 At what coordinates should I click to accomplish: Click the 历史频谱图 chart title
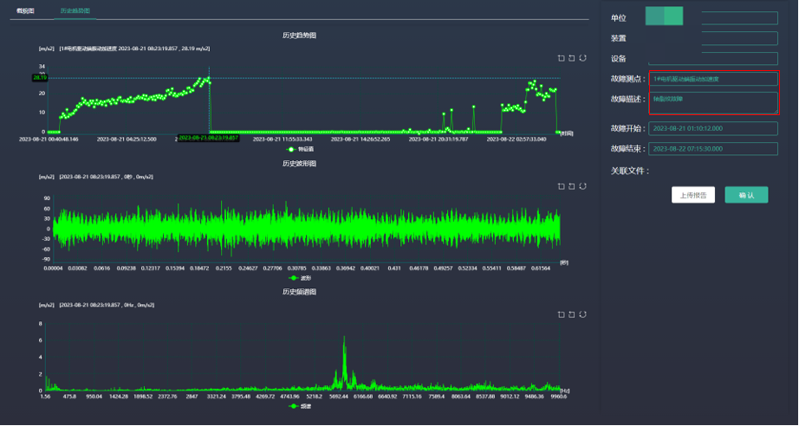tap(300, 292)
